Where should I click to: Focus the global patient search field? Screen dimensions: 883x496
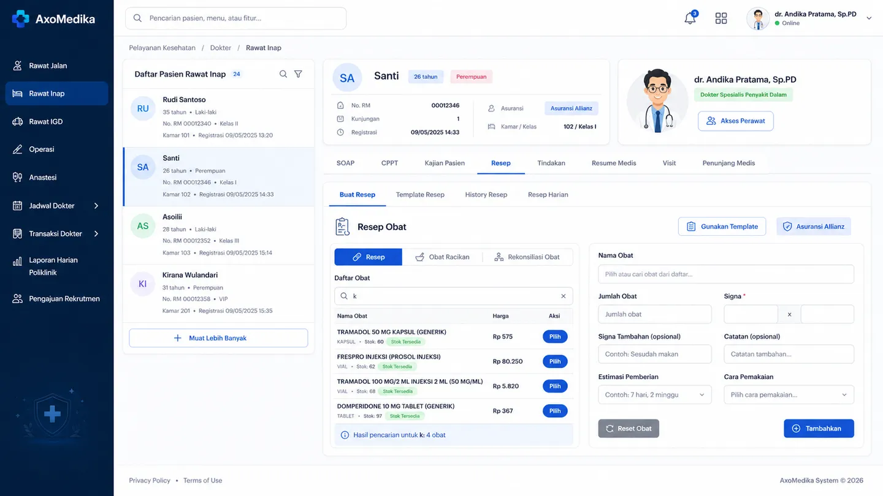[236, 18]
